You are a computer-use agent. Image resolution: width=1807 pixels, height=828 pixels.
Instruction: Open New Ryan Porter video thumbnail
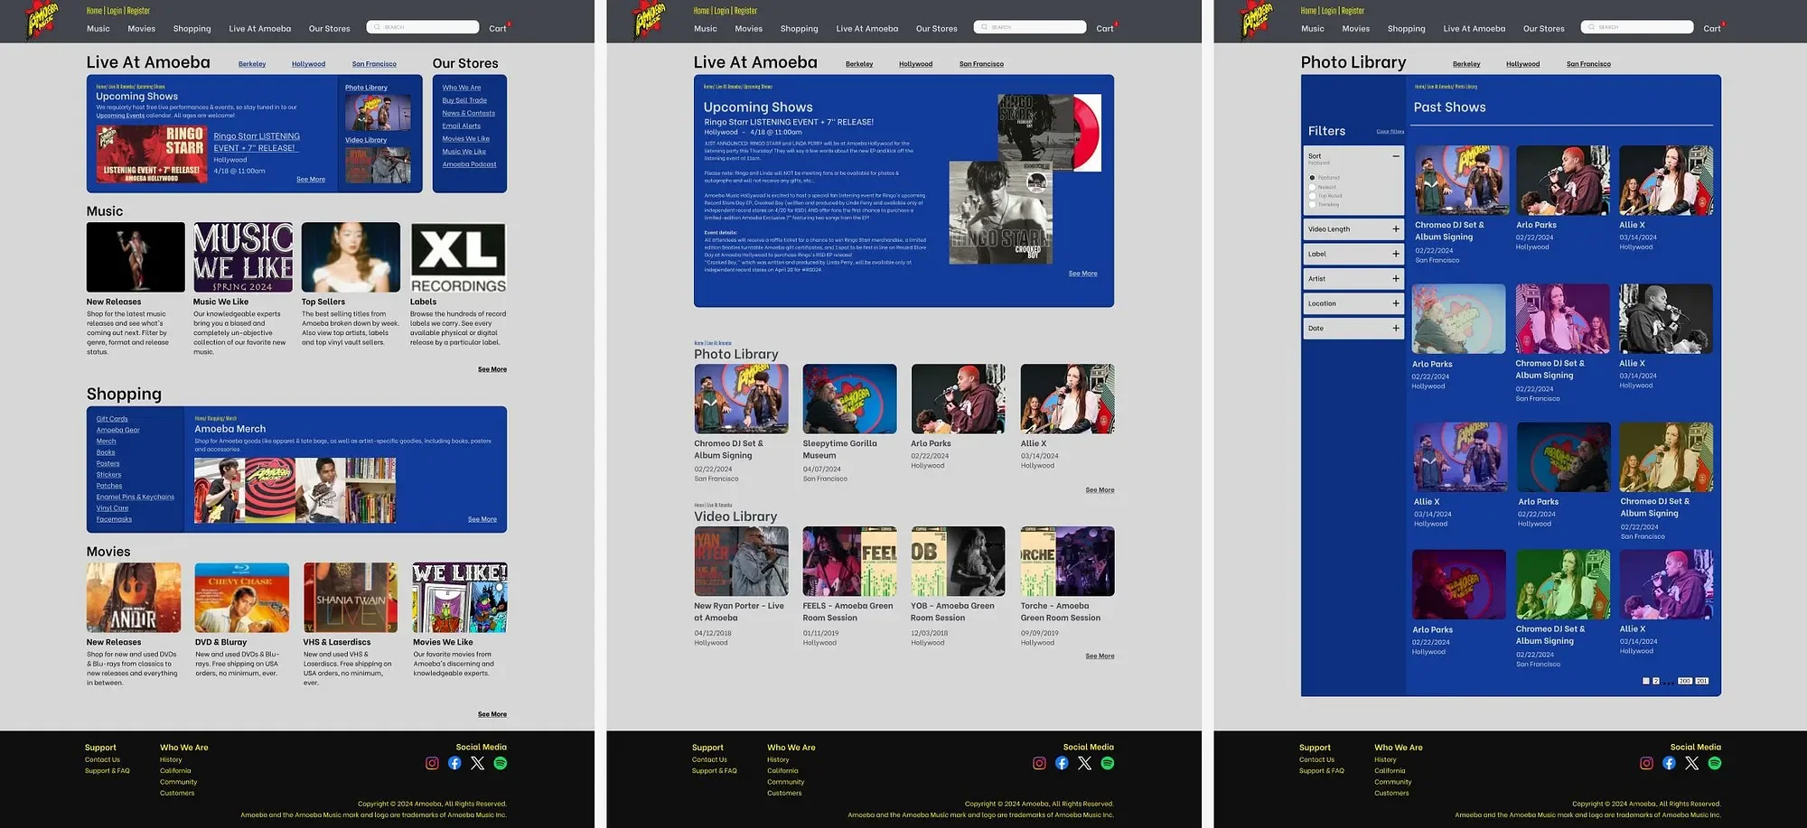pos(741,561)
